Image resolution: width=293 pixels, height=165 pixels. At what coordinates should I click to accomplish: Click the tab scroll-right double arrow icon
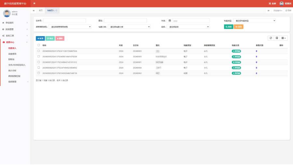268,11
